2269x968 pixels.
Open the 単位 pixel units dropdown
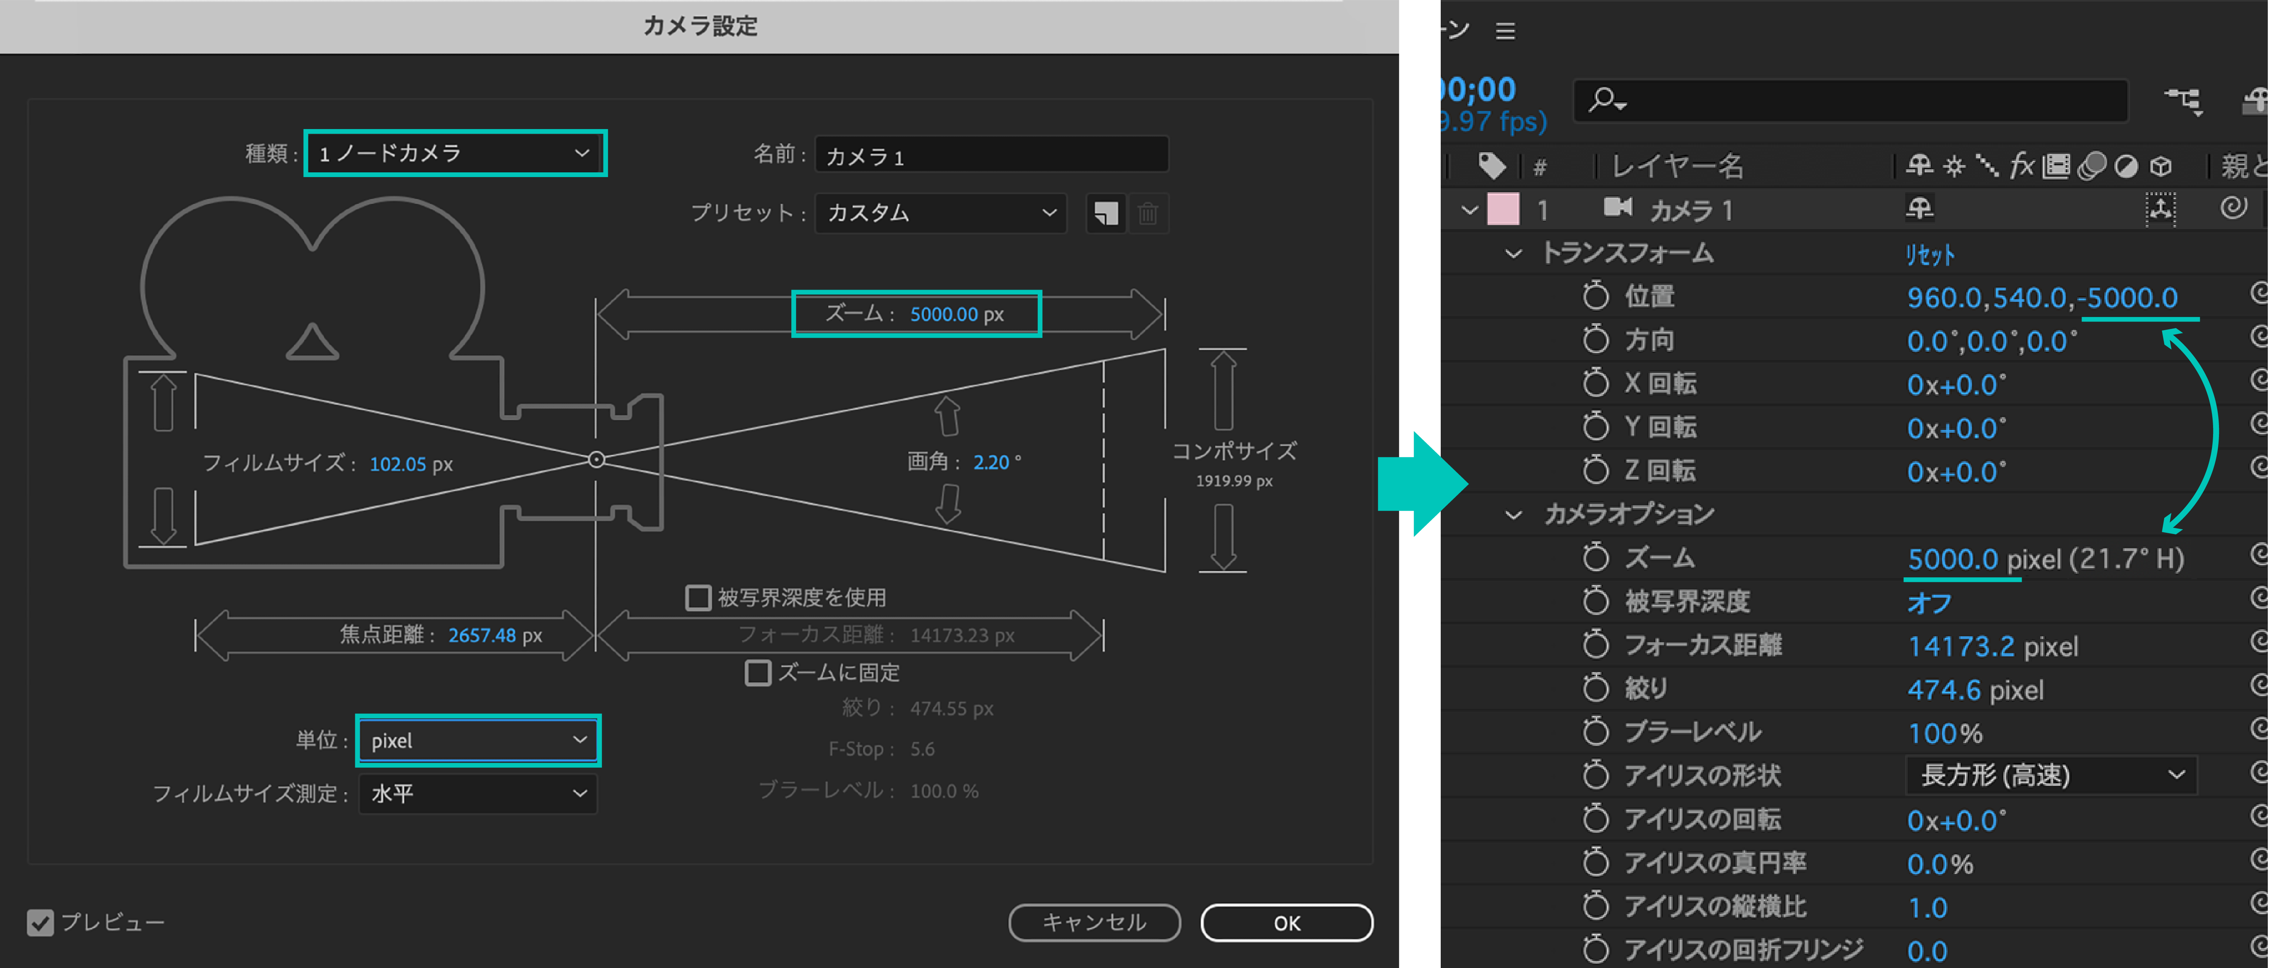click(478, 740)
